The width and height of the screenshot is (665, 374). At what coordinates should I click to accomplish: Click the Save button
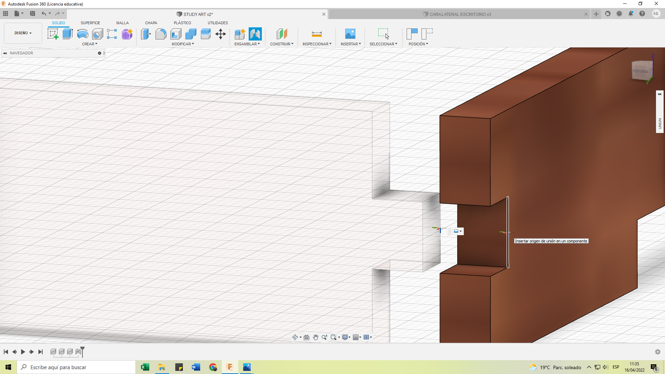(x=33, y=14)
